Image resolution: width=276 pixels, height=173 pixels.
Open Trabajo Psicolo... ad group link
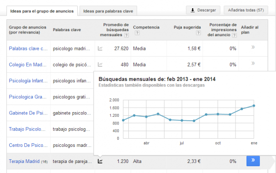point(27,129)
